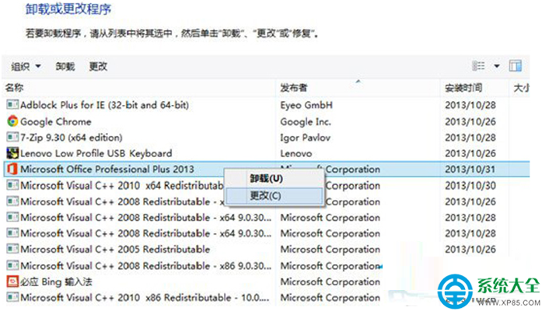Viewport: 542px width, 311px height.
Task: Select 'Visual C++ 2008 Redistributable - x86 9.0.30' entry
Action: (x=145, y=266)
